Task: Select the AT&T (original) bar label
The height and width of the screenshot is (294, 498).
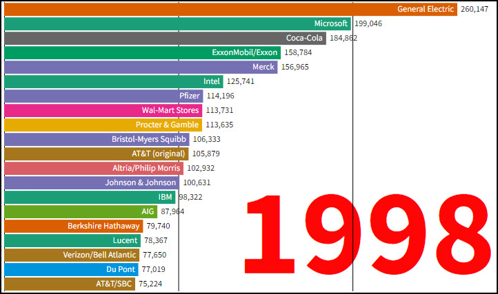Action: click(159, 154)
